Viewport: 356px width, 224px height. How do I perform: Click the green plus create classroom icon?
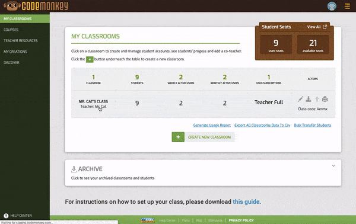pyautogui.click(x=178, y=137)
